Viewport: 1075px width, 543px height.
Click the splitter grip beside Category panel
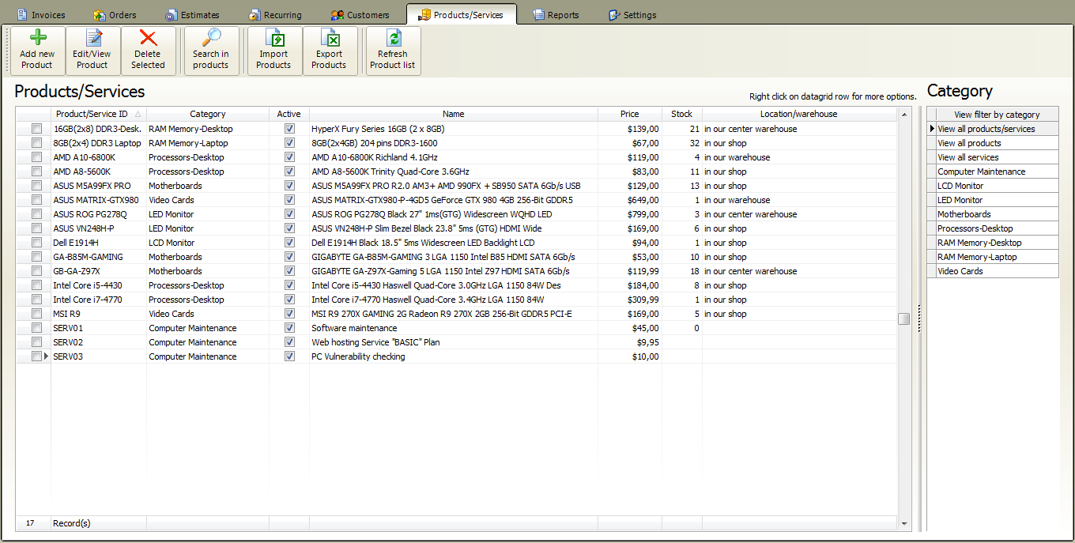tap(919, 318)
